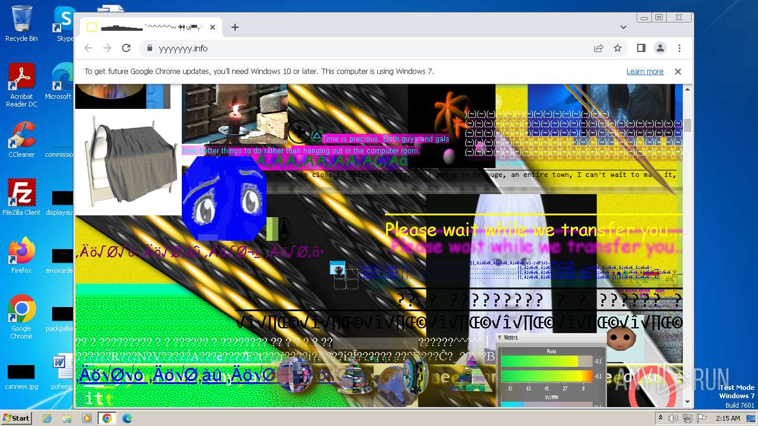
Task: Collapse the Meters panel triangle
Action: click(x=499, y=338)
